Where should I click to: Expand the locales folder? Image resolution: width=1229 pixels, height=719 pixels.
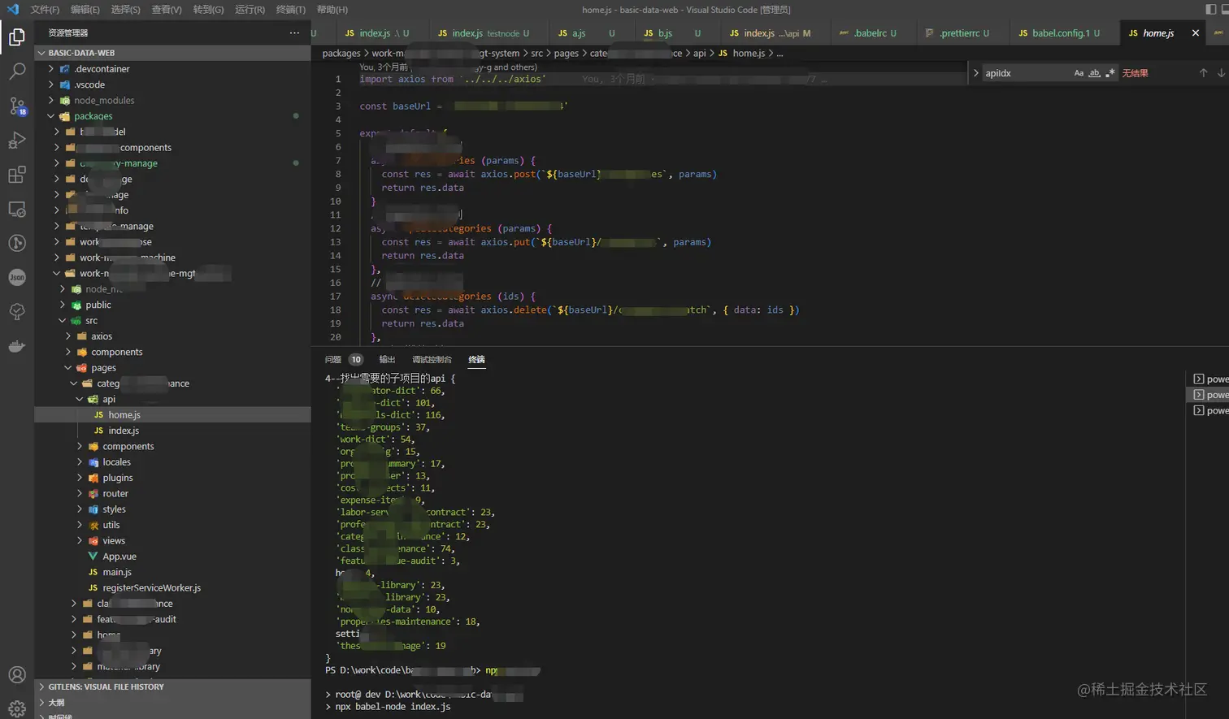tap(80, 462)
